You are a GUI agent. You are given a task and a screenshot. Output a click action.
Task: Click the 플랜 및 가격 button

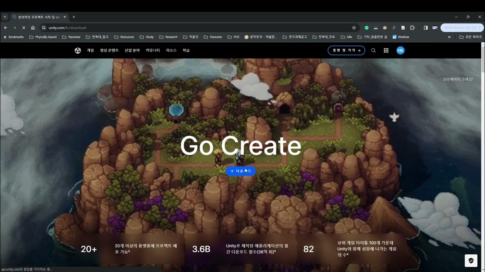346,50
